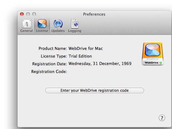Image resolution: width=172 pixels, height=129 pixels.
Task: Open the Logging document icon
Action: [x=75, y=24]
